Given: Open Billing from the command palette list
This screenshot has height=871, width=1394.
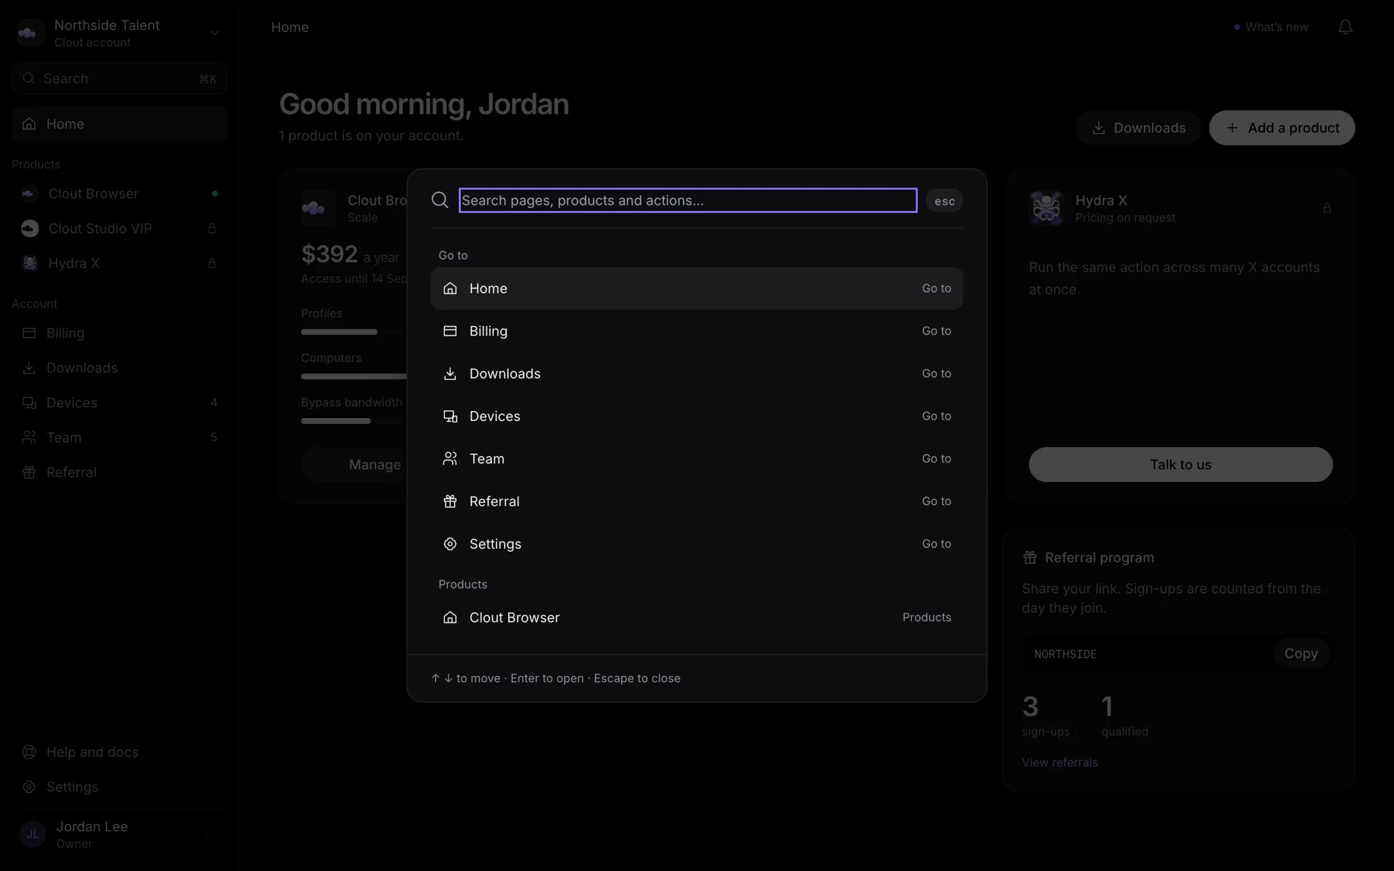Looking at the screenshot, I should [696, 331].
